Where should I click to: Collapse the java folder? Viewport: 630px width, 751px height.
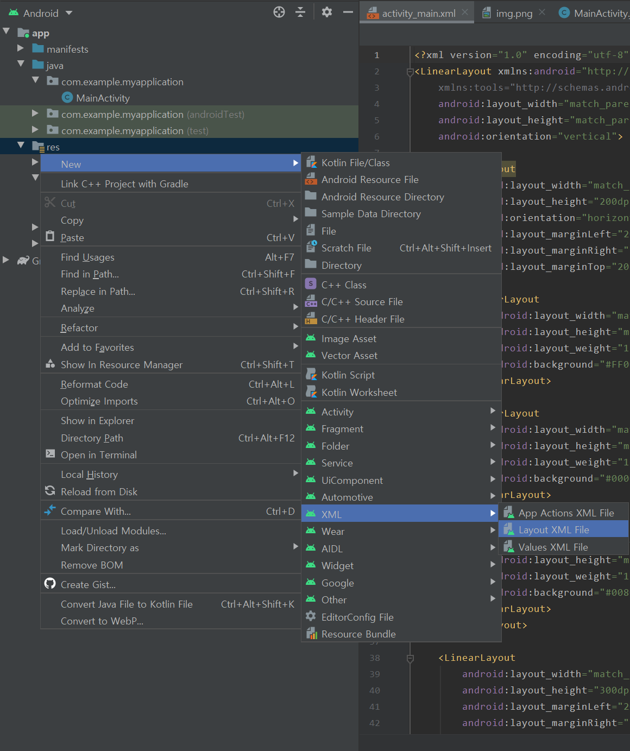click(21, 64)
